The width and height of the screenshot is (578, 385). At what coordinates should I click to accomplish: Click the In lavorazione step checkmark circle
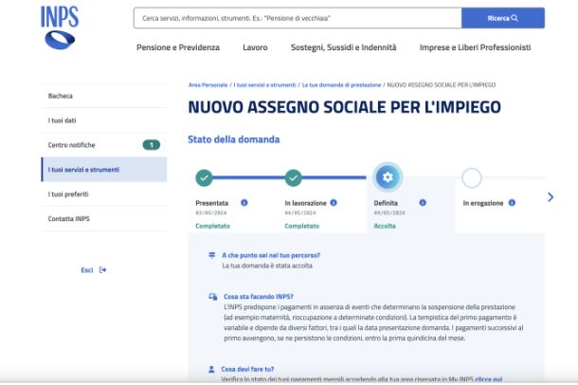click(293, 177)
